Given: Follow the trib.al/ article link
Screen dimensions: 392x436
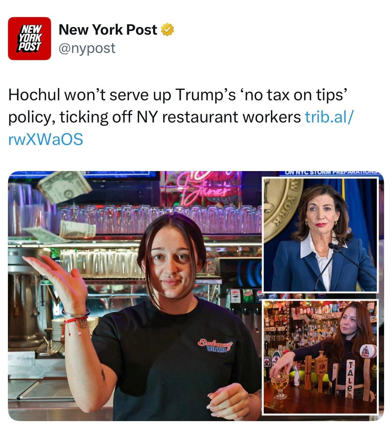Looking at the screenshot, I should [329, 117].
